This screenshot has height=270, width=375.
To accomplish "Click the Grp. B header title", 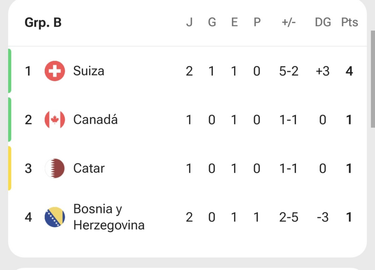I will click(x=43, y=22).
